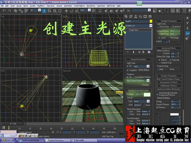This screenshot has height=143, width=191.
Task: Click Configure Modifier Sets icon
Action: [x=149, y=52]
